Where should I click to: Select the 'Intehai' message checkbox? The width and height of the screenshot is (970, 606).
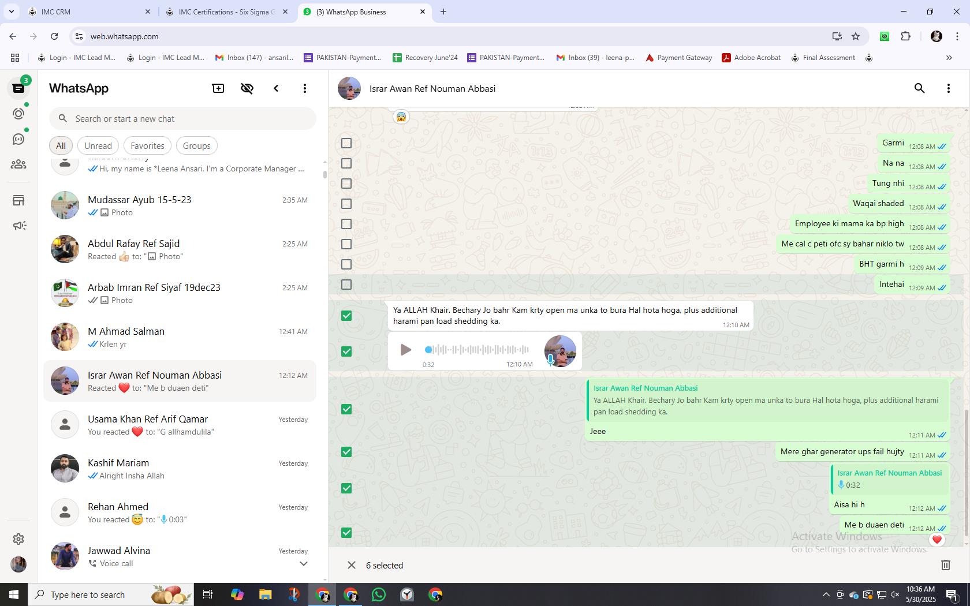point(346,285)
